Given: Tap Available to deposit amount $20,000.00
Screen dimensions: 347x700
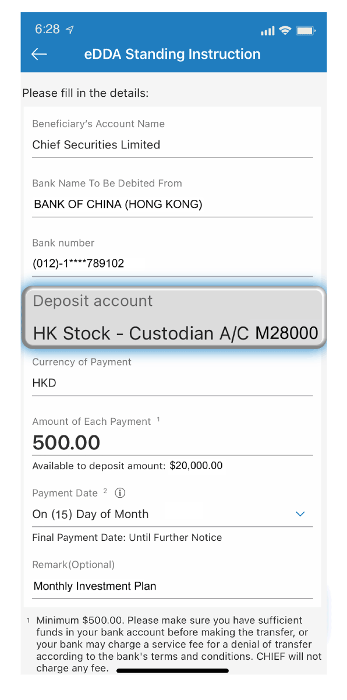Looking at the screenshot, I should pyautogui.click(x=128, y=466).
